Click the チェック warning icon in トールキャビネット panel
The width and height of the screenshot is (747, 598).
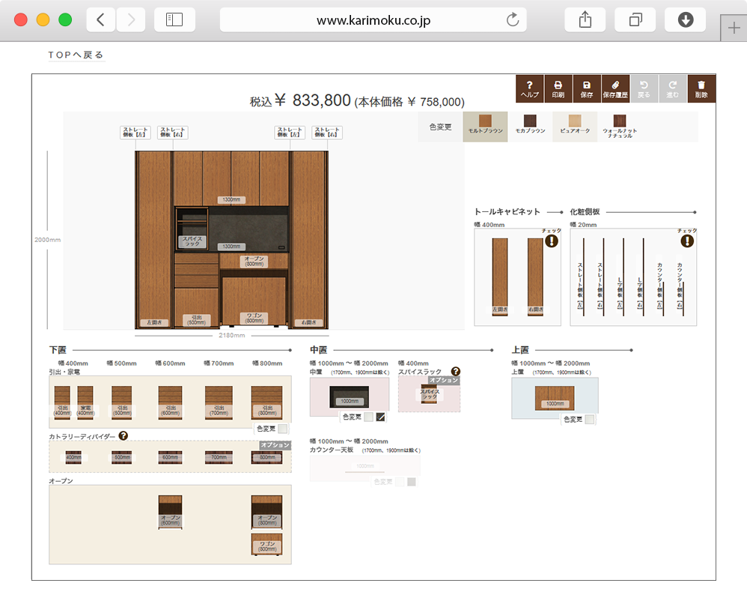click(552, 241)
